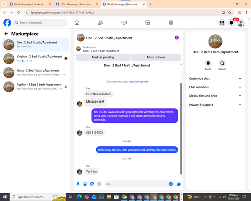Viewport: 251px width, 201px height.
Task: Click the Hi, is this available message
Action: click(x=99, y=94)
